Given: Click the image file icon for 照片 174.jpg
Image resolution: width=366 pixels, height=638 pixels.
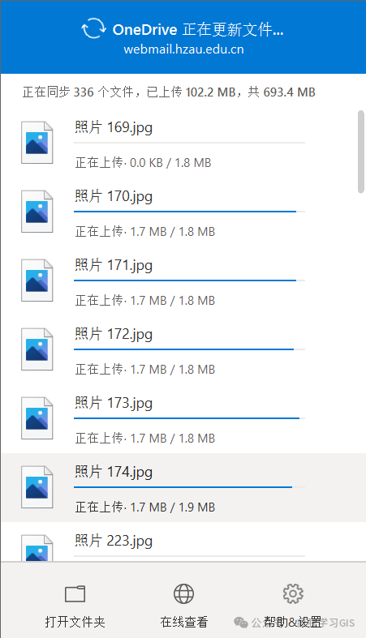Looking at the screenshot, I should 37,486.
